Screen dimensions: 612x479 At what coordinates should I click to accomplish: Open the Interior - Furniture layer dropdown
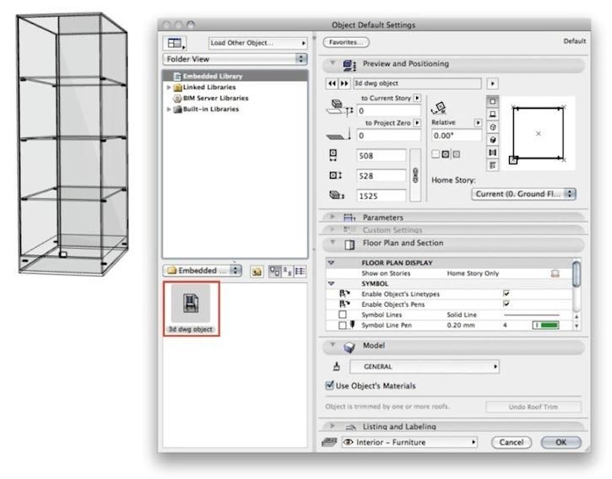(409, 443)
